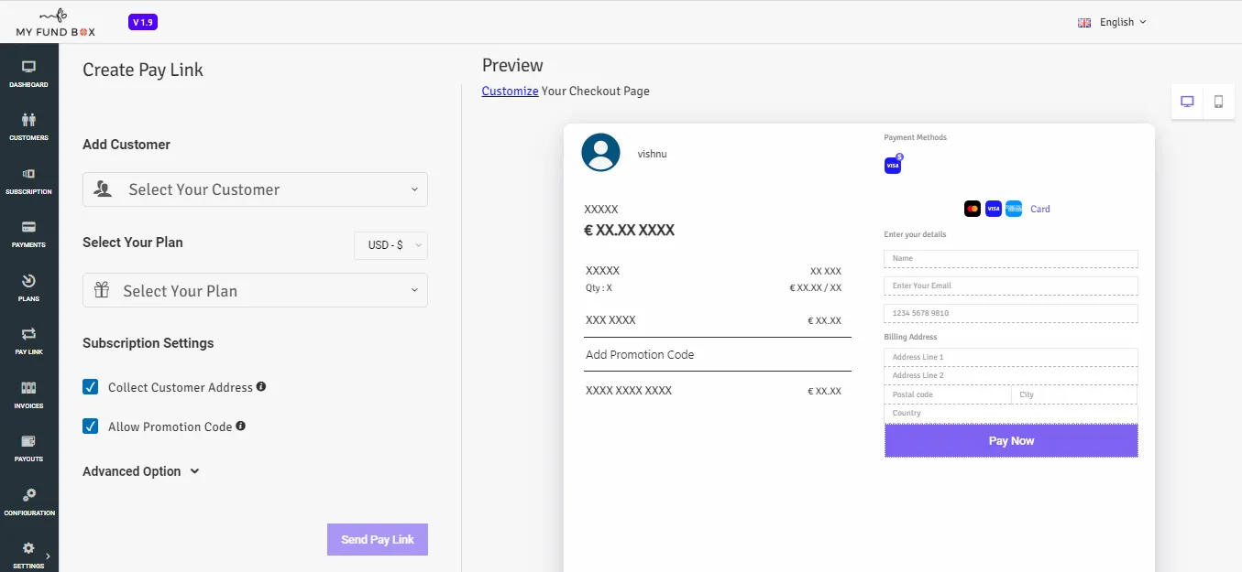
Task: Open Settings gear in sidebar
Action: point(28,555)
